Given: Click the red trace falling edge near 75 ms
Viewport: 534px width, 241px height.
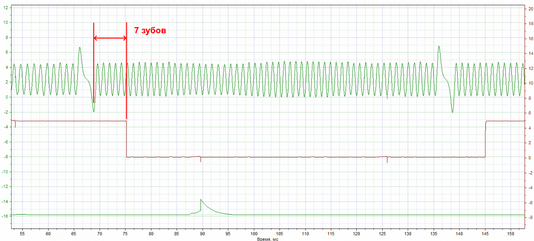Looking at the screenshot, I should pyautogui.click(x=127, y=139).
